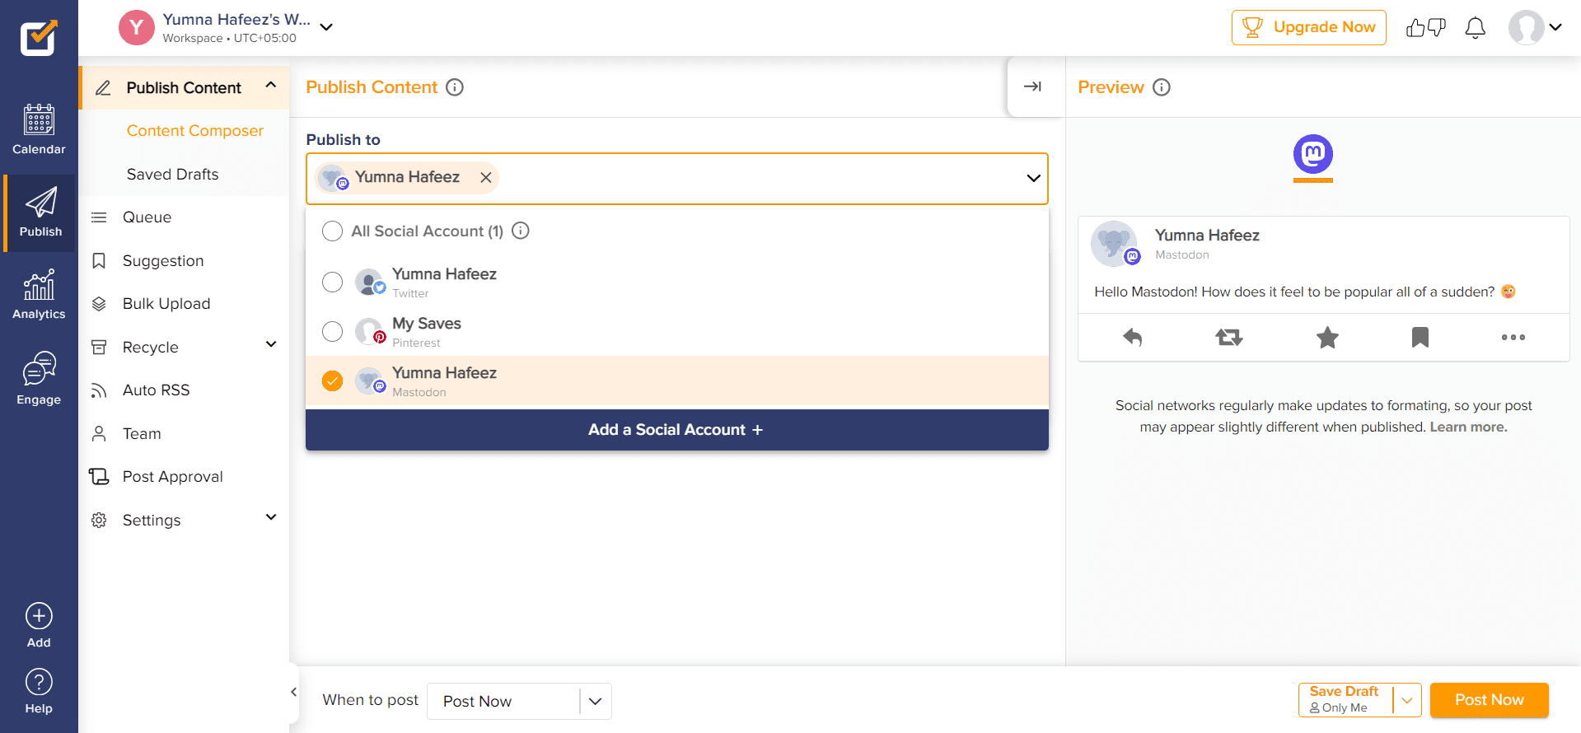
Task: Uncheck the Yumna Hafeez Mastodon account
Action: pos(332,381)
